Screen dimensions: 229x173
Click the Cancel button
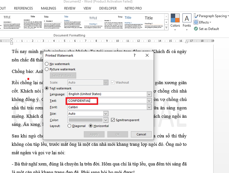[x=141, y=134]
